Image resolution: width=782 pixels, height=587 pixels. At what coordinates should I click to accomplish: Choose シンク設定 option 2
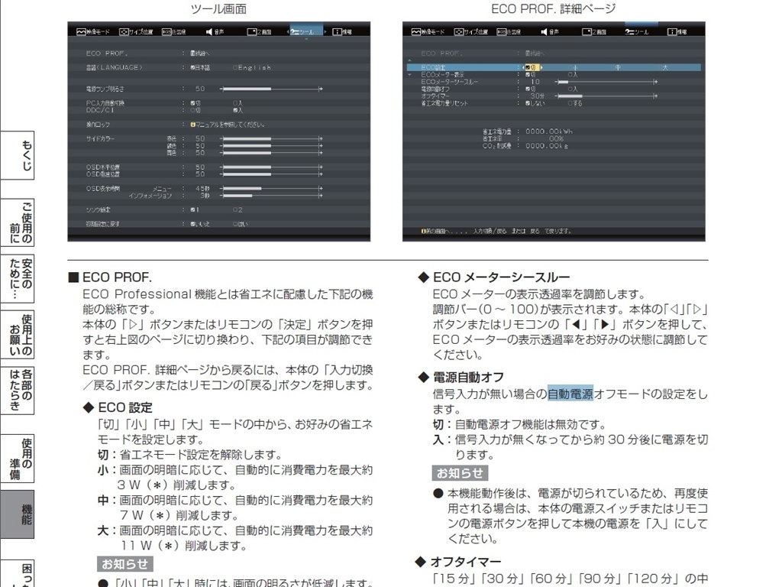click(238, 209)
